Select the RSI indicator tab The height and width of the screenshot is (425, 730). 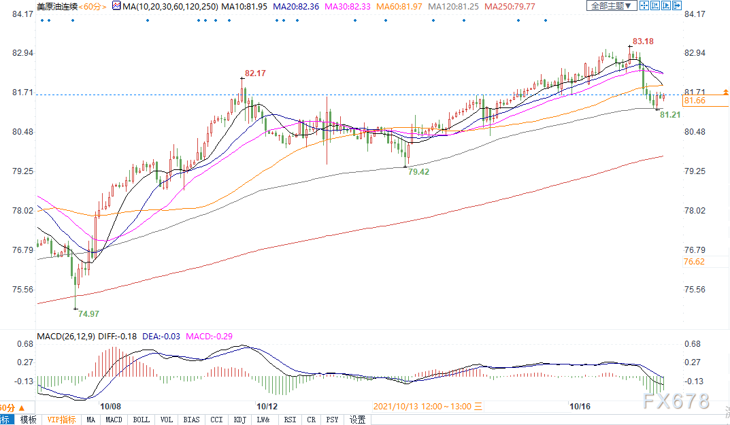click(x=290, y=420)
